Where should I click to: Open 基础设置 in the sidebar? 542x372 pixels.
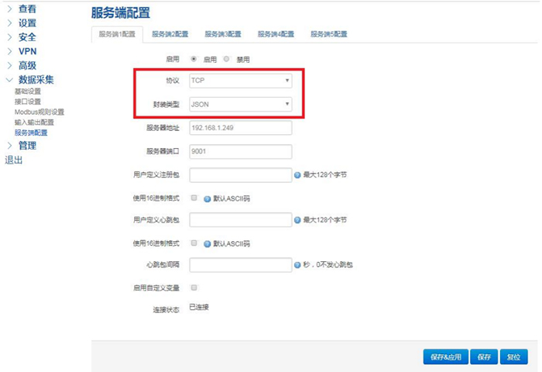pos(28,91)
